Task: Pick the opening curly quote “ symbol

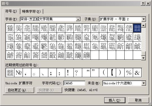Action: tap(86, 72)
